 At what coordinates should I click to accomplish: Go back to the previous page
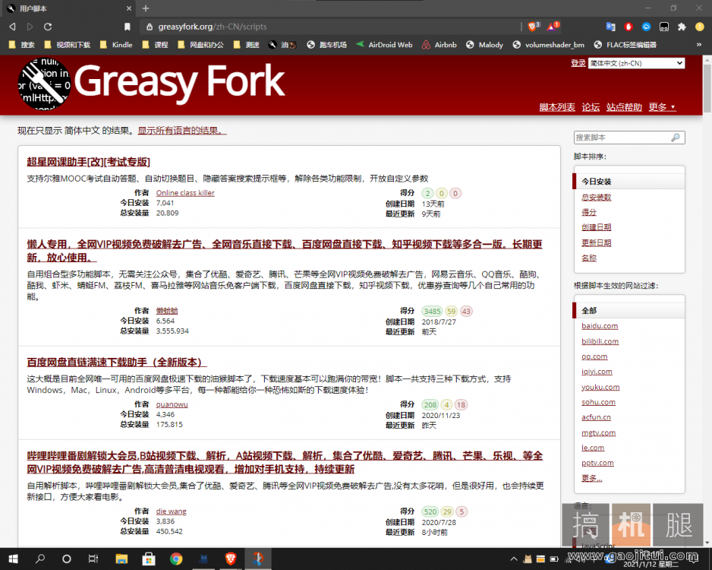point(12,27)
